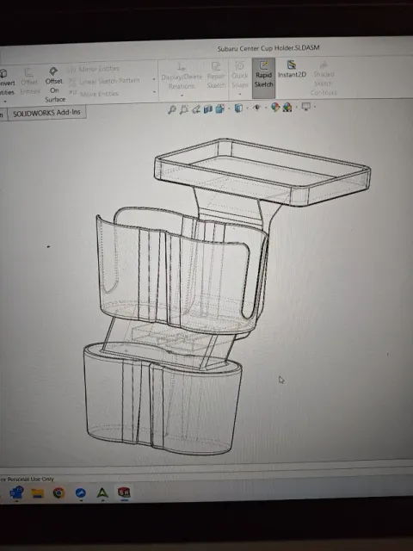
Task: Expand the Move Entities dropdown arrow
Action: pos(154,92)
